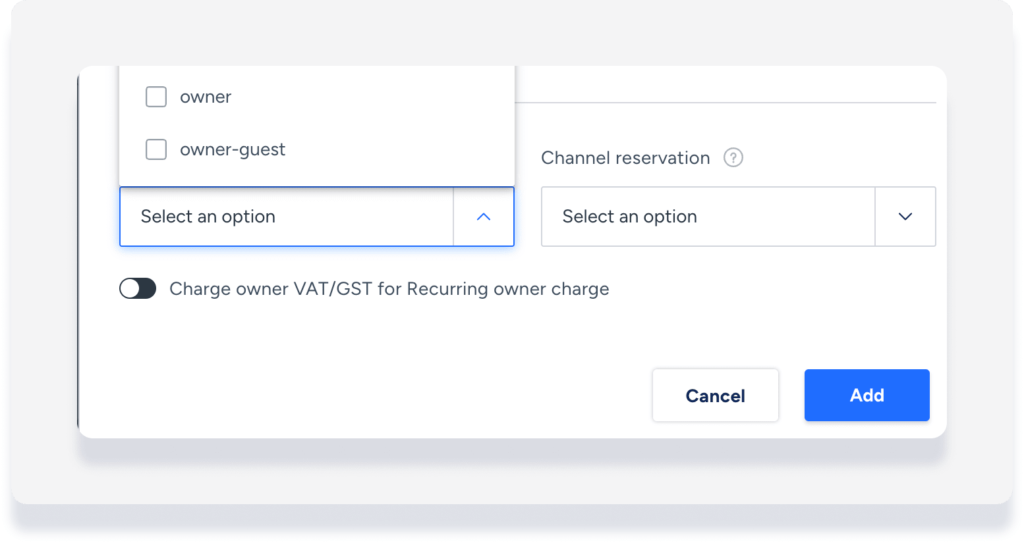Open the Channel reservation dropdown

pos(738,217)
